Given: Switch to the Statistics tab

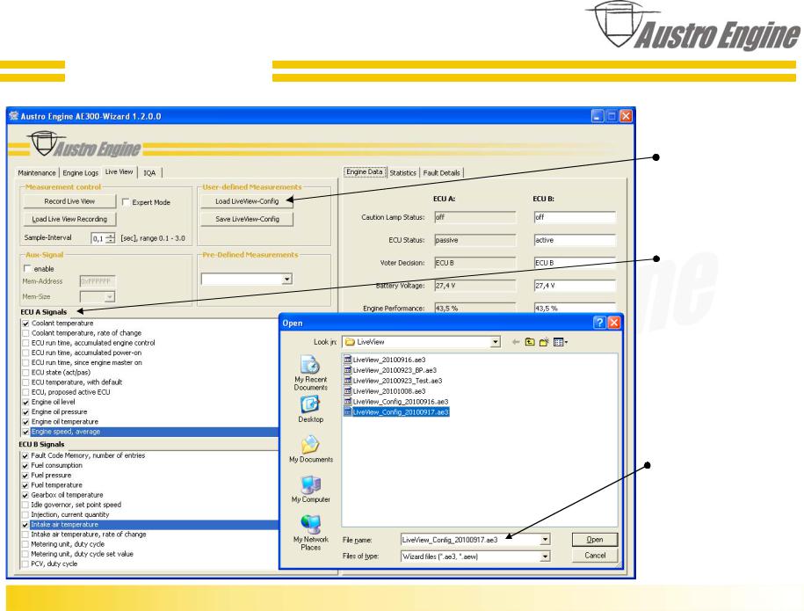Looking at the screenshot, I should pyautogui.click(x=403, y=173).
